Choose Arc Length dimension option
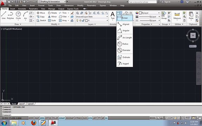The width and height of the screenshot is (202, 126). pos(124,37)
